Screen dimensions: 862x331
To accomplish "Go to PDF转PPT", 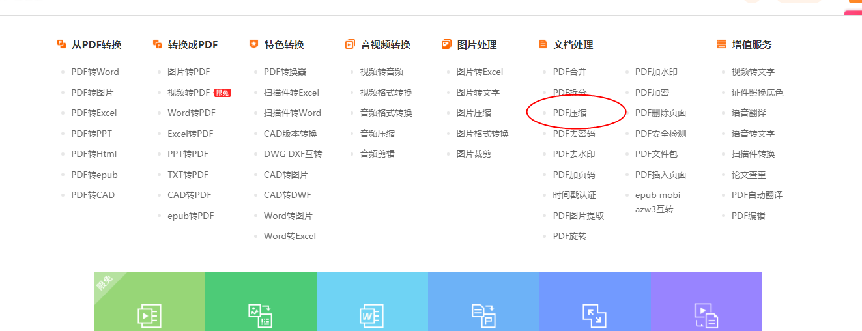I will pyautogui.click(x=91, y=134).
